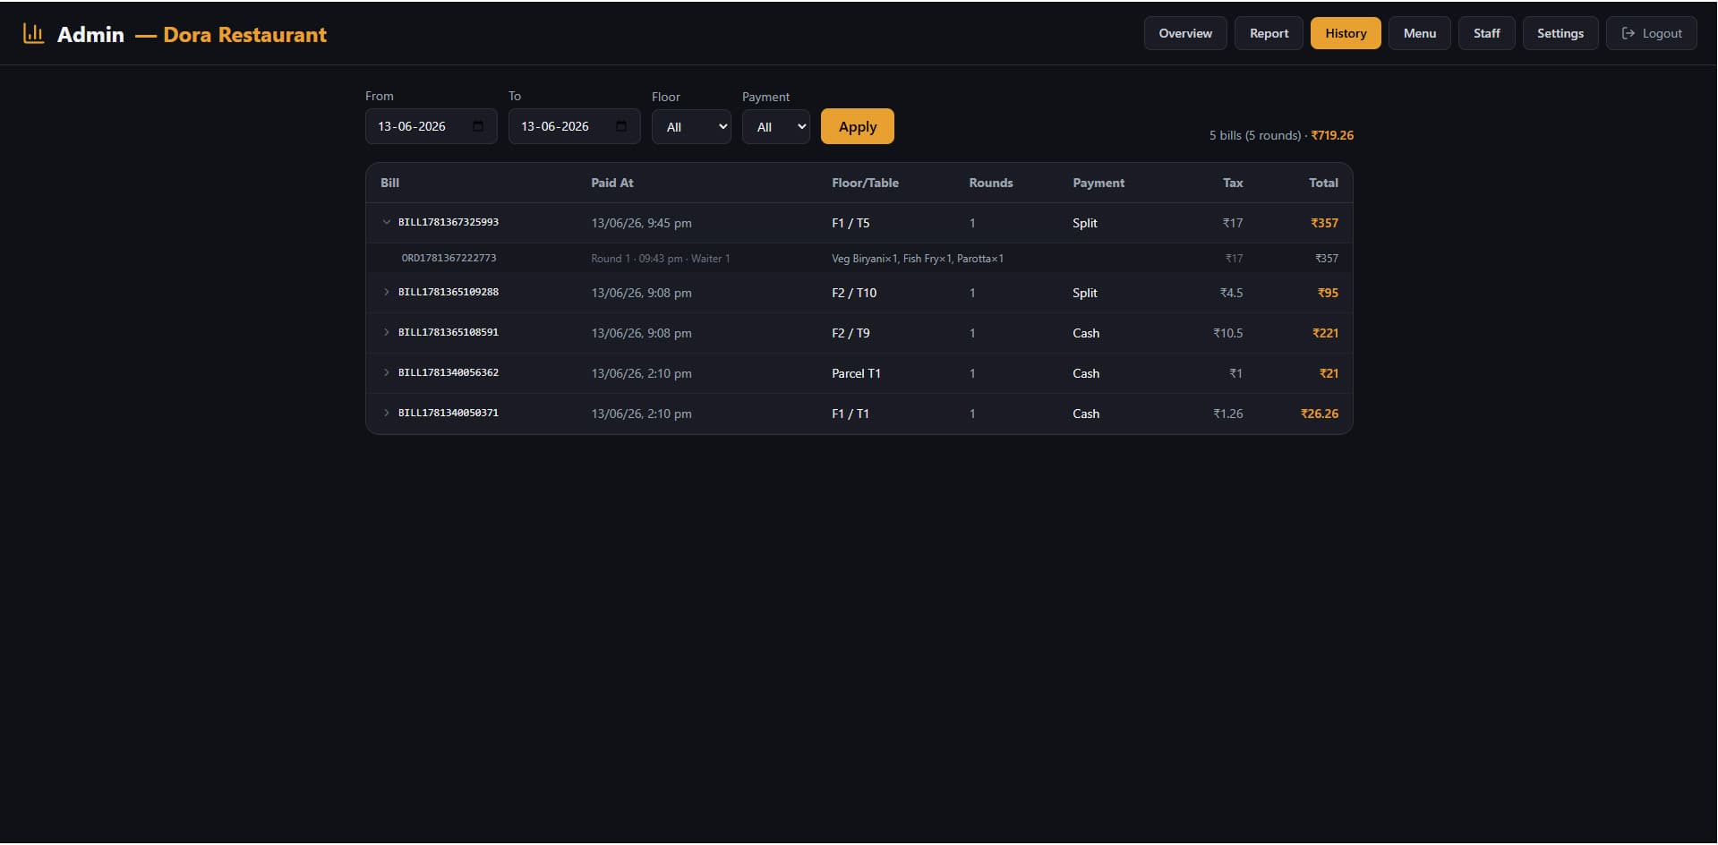
Task: Open calendar picker in To date field
Action: 621,126
